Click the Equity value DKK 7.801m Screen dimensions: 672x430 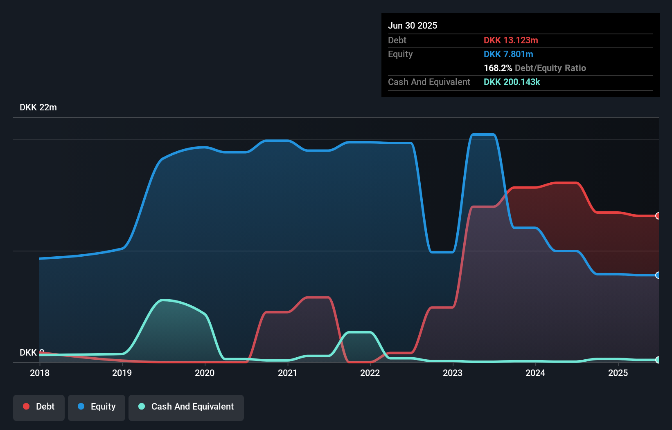tap(508, 54)
